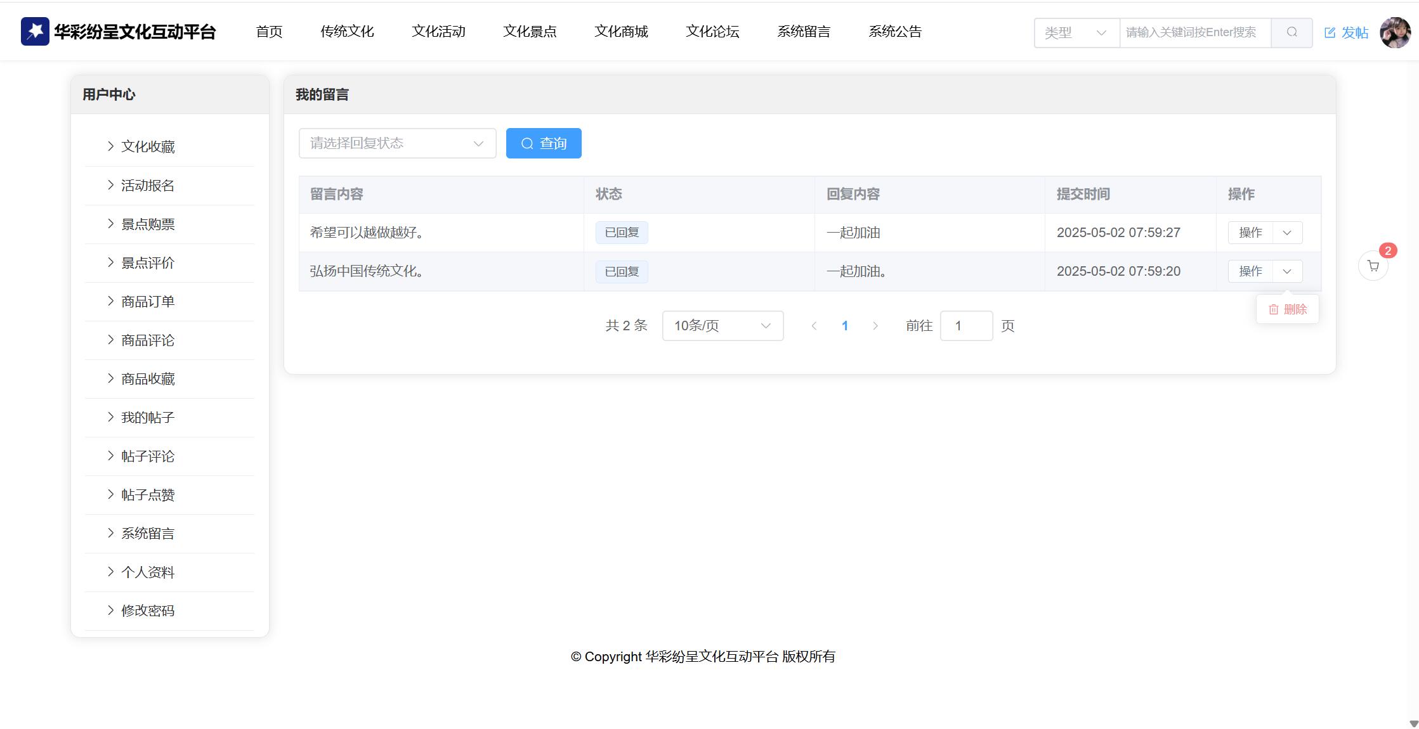
Task: Focus the keyword search input field
Action: coord(1194,32)
